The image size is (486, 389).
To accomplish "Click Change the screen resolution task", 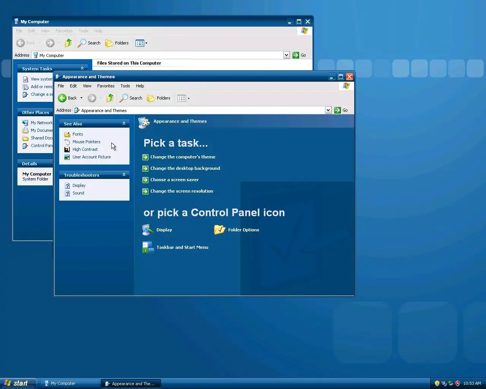I will 181,191.
